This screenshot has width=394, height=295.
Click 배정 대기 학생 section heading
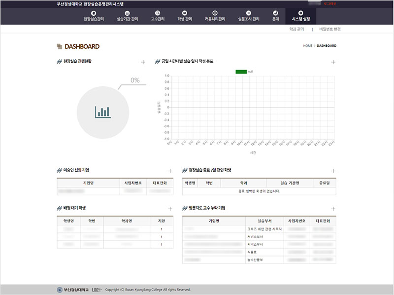[75, 208]
